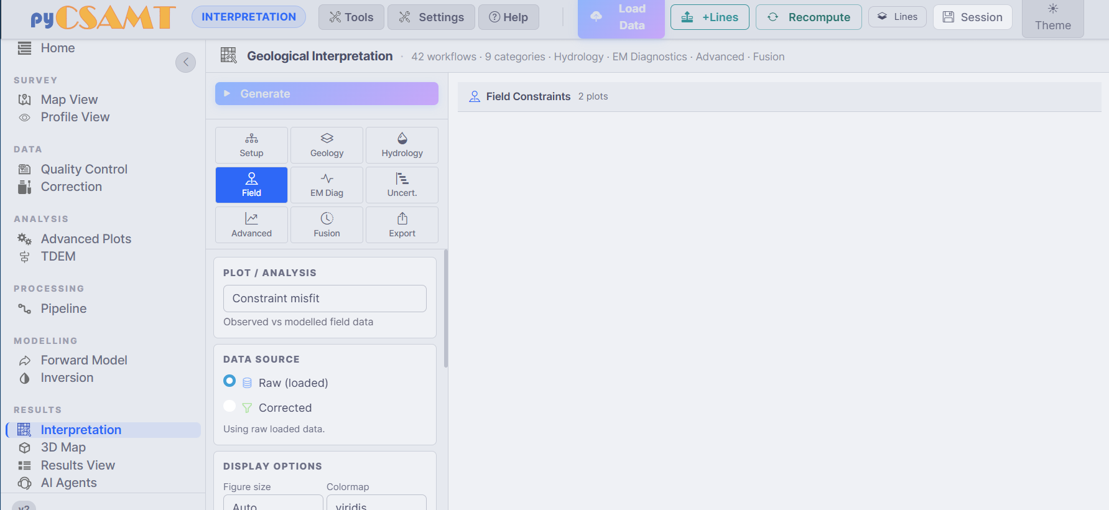This screenshot has height=510, width=1109.
Task: Go to Map View
Action: pos(58,100)
